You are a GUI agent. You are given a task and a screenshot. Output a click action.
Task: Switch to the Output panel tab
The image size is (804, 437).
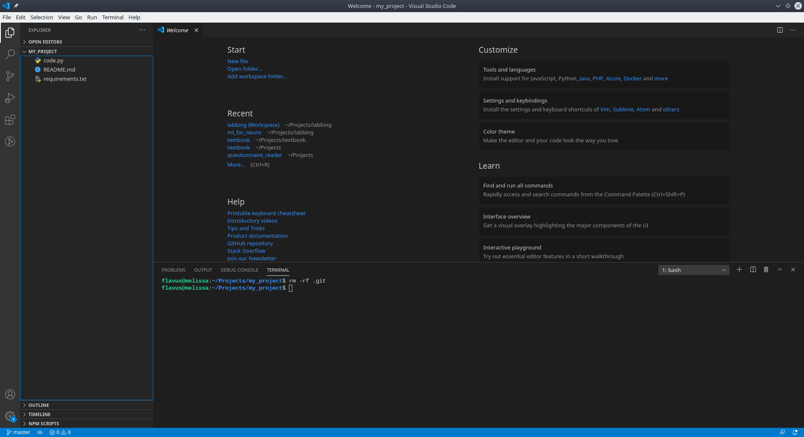tap(203, 270)
